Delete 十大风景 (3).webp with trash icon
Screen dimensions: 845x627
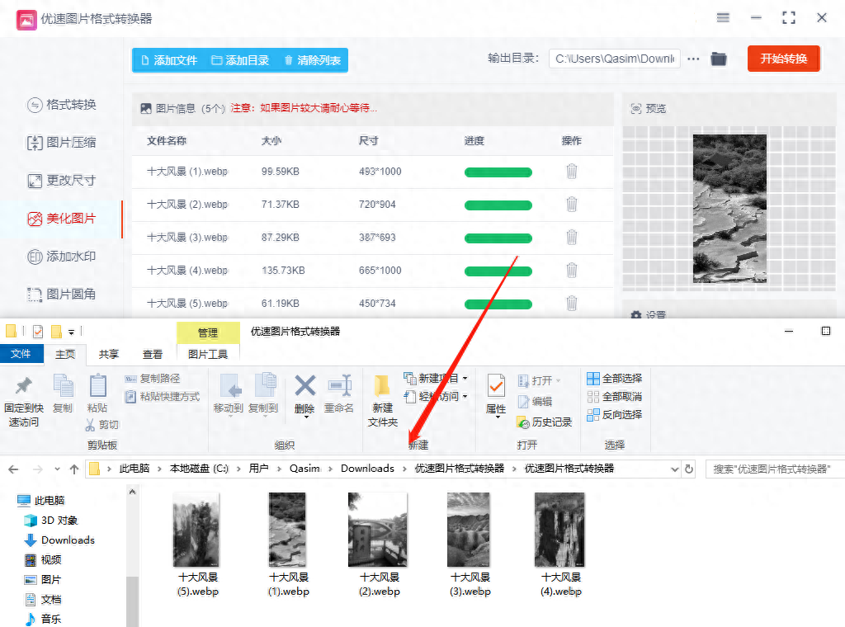[x=572, y=237]
